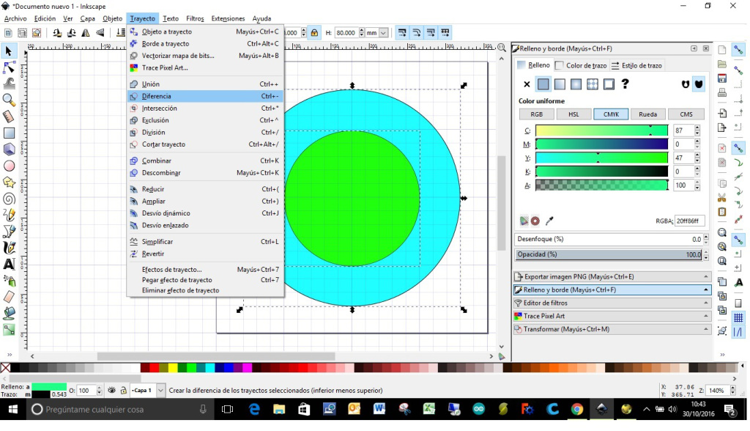Choose Diferencia from the Trayecto menu
Image resolution: width=750 pixels, height=431 pixels.
[157, 96]
